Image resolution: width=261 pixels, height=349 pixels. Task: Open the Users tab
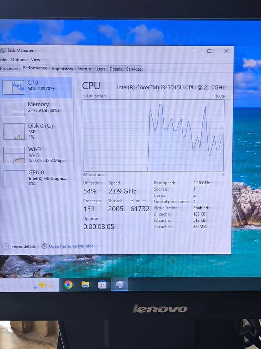point(100,69)
